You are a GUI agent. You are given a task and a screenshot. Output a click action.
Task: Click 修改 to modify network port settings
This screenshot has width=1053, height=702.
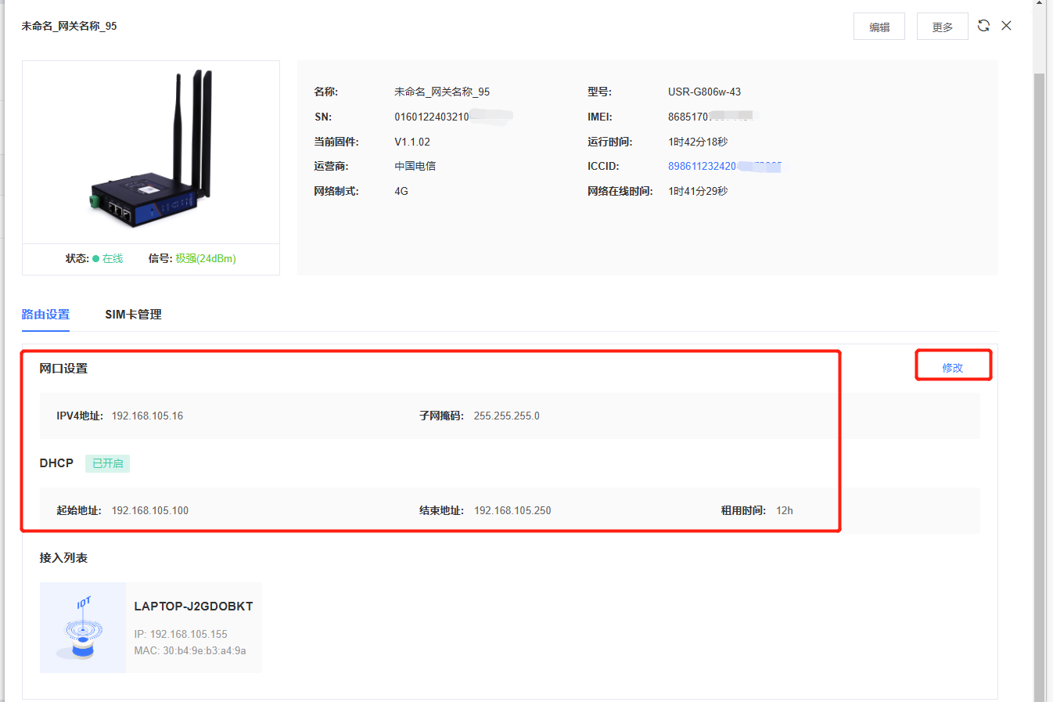(952, 368)
